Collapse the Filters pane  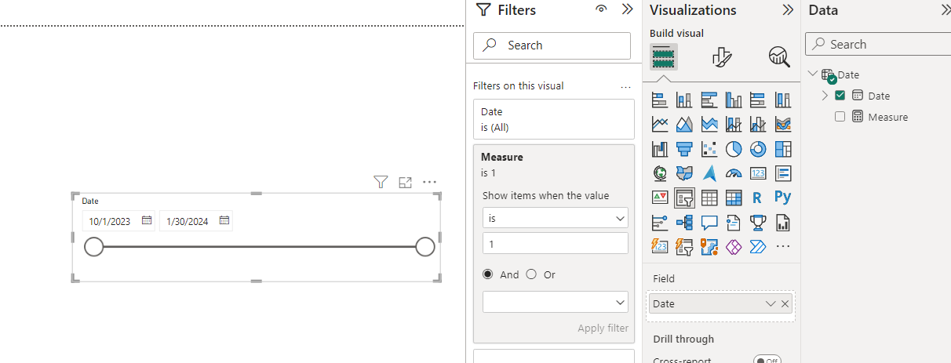pos(627,9)
